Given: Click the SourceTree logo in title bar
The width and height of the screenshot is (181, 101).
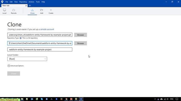Looking at the screenshot, I should [x=2, y=2].
